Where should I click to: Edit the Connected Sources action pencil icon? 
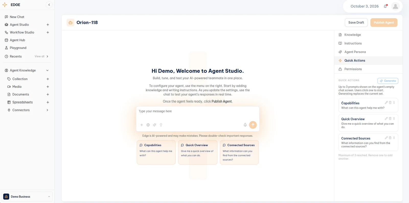pyautogui.click(x=386, y=138)
